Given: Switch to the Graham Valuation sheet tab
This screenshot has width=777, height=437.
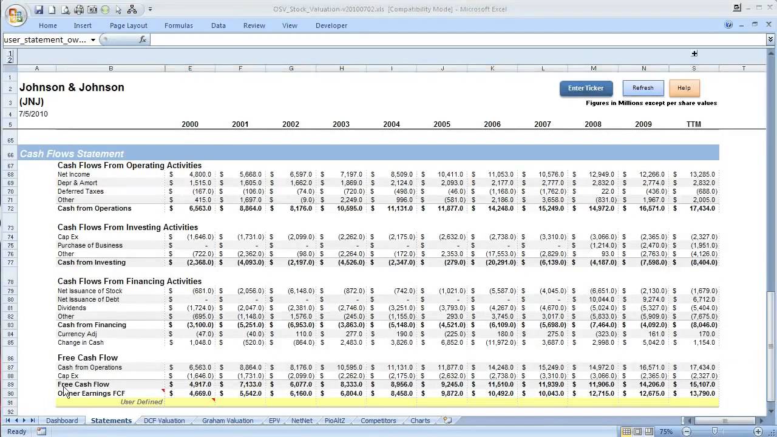Looking at the screenshot, I should (228, 421).
